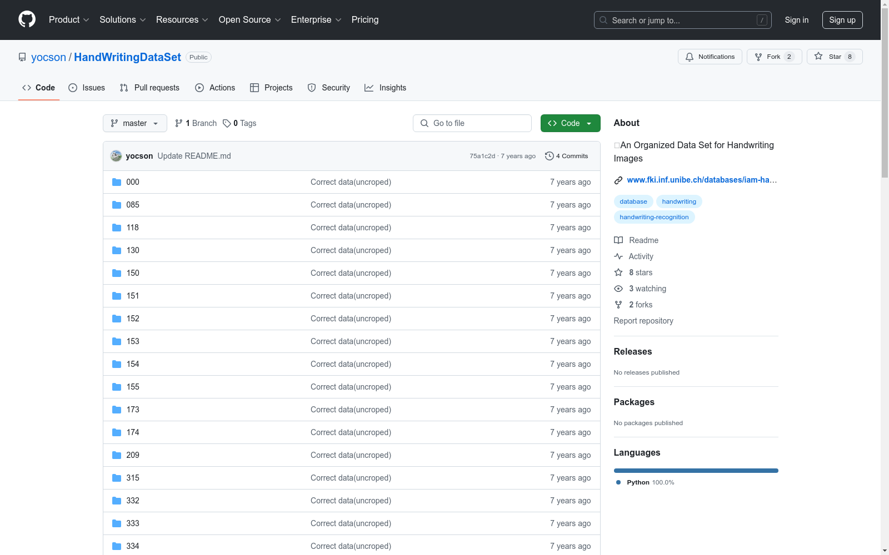The width and height of the screenshot is (889, 555).
Task: Expand the Product menu
Action: tap(69, 19)
